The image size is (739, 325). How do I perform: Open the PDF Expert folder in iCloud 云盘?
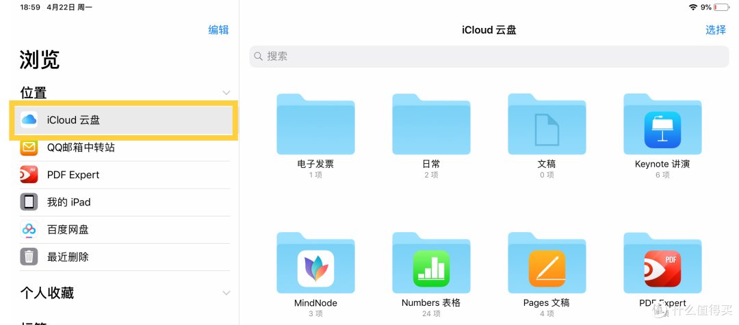[x=662, y=262]
